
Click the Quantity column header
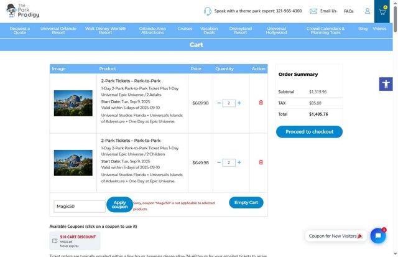pos(224,69)
